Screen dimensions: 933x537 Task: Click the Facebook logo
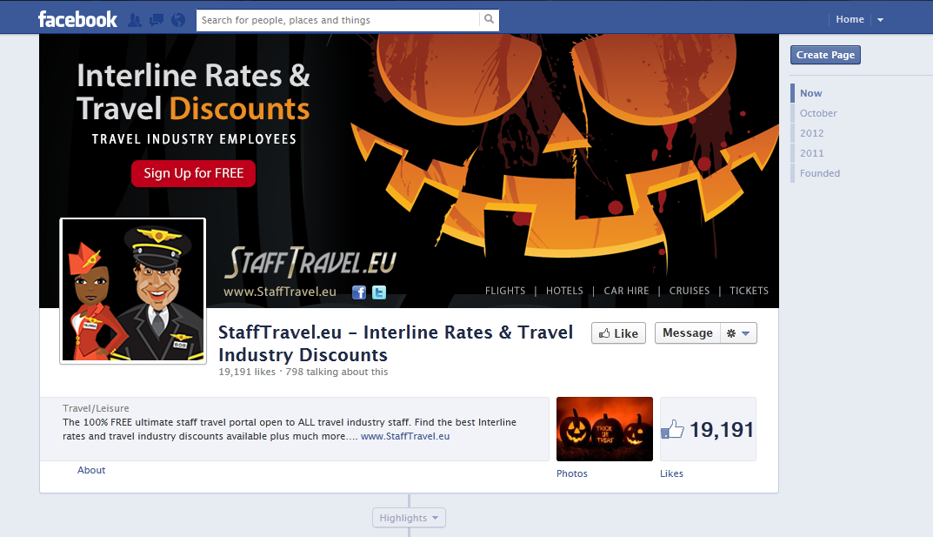[77, 20]
